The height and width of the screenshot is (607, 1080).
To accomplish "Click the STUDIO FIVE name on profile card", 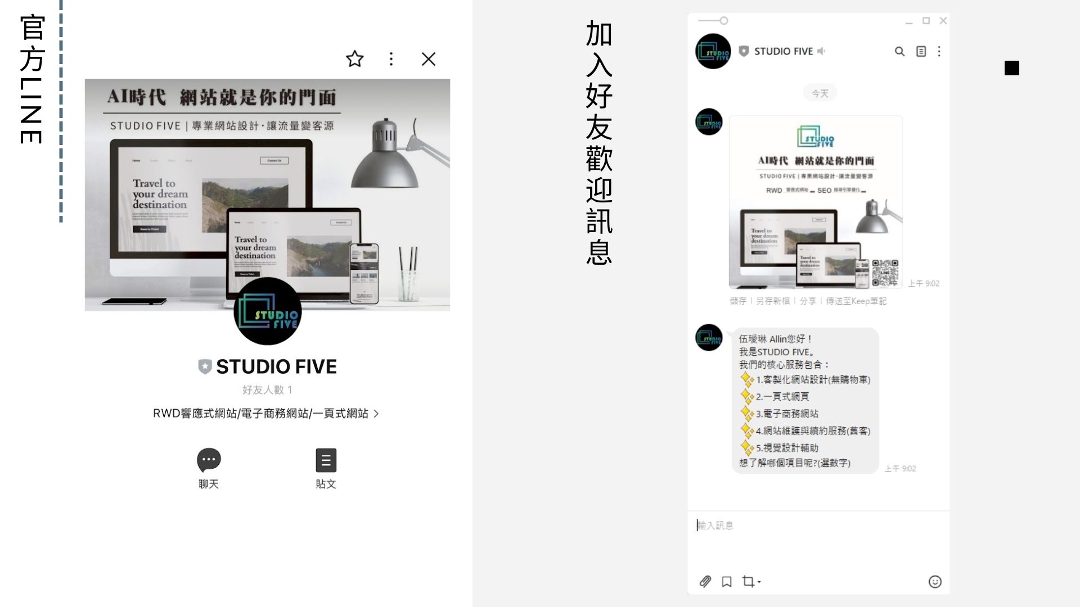I will tap(276, 366).
